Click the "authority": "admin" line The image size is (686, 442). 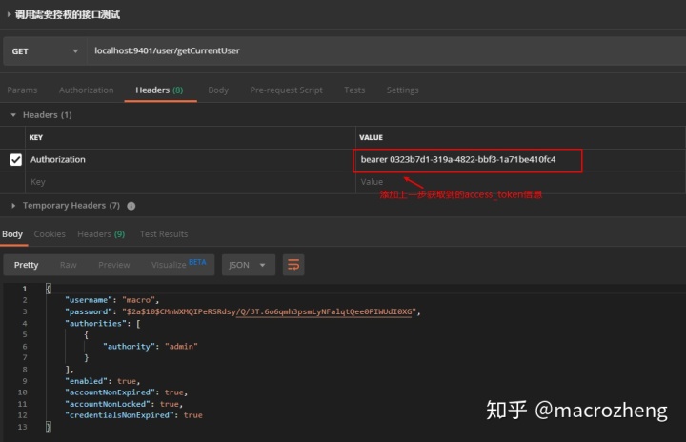151,347
